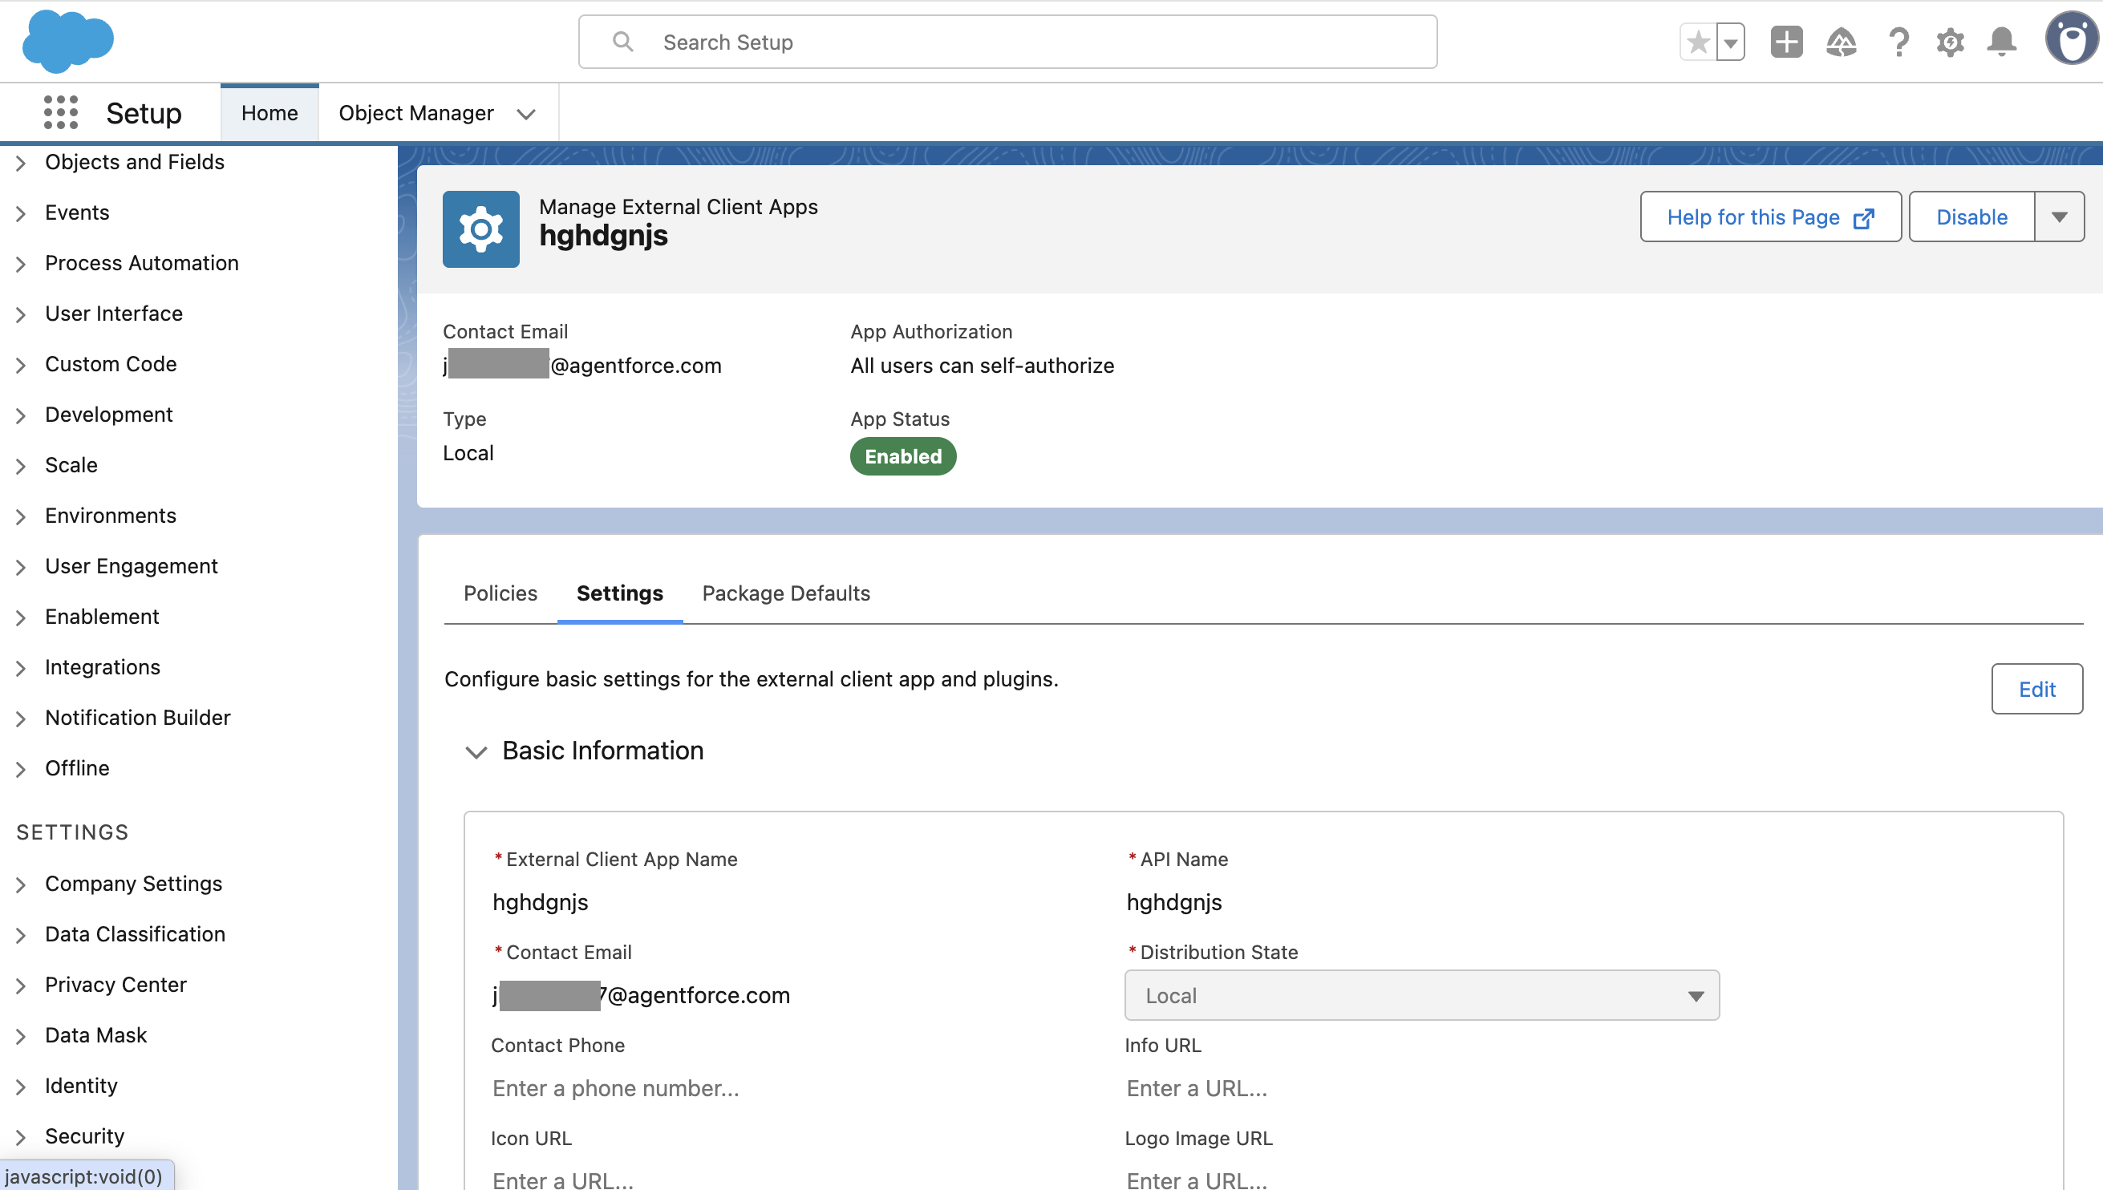Expand Integrations in sidebar
The width and height of the screenshot is (2103, 1190).
pyautogui.click(x=21, y=668)
